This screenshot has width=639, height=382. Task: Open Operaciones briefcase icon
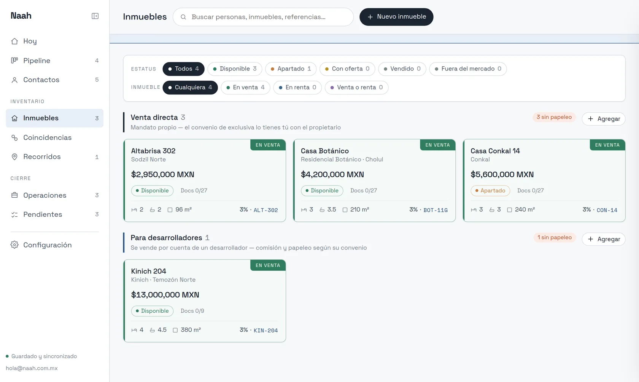pos(14,195)
